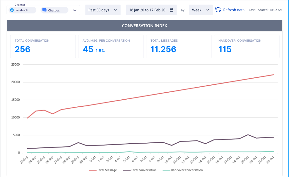Click the 19-Oct peak on the Total conversation line
The height and width of the screenshot is (177, 289).
point(248,135)
